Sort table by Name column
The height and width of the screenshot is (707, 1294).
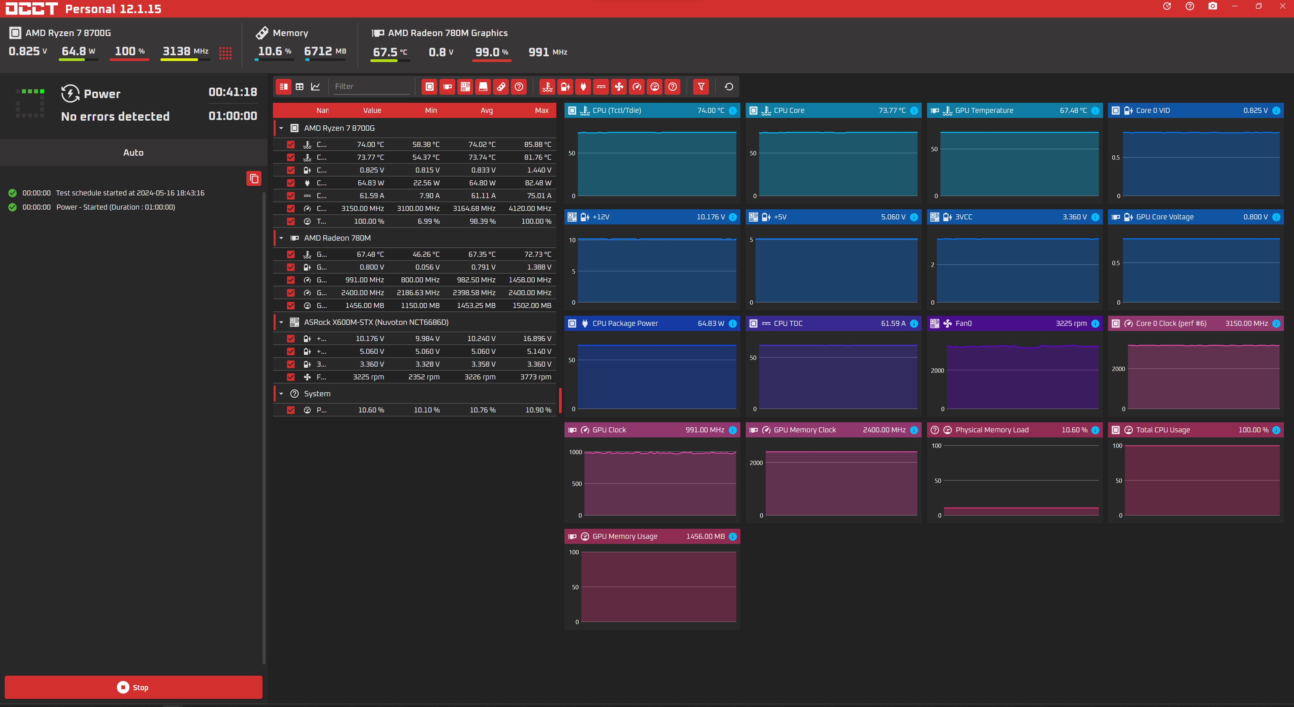point(322,111)
